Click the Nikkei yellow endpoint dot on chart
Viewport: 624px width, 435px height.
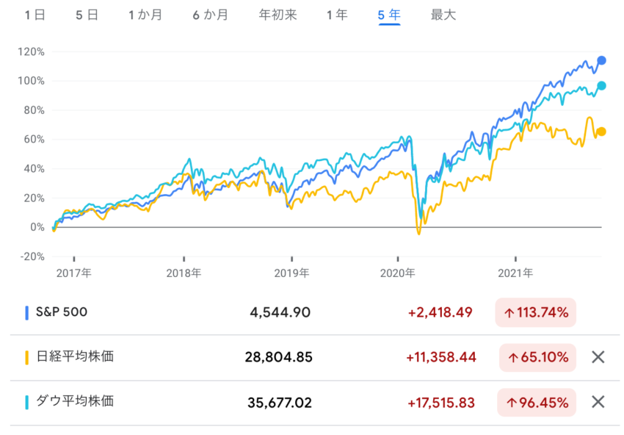[602, 132]
